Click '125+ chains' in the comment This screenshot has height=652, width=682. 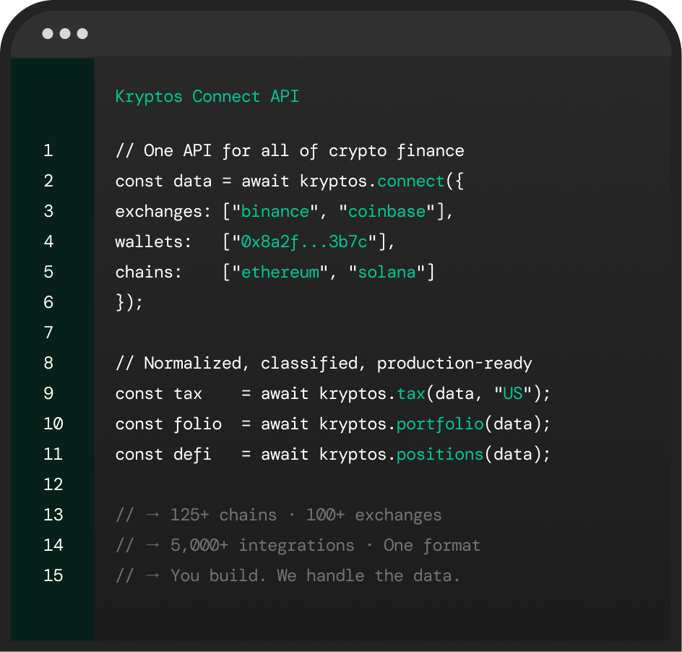(223, 515)
